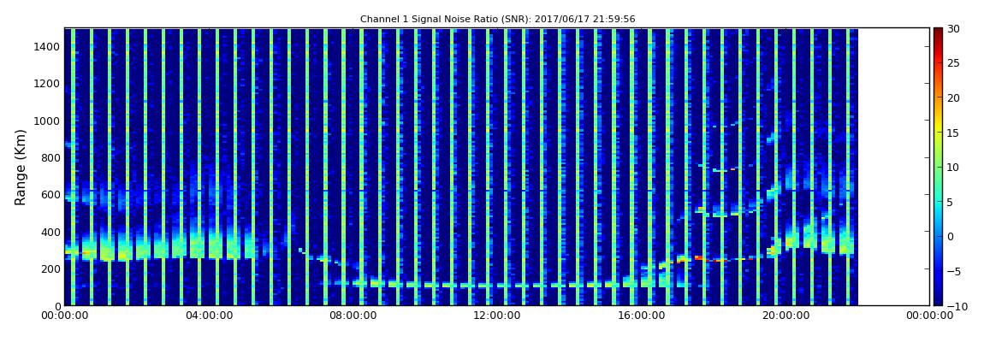
Task: Click the Range (Km) axis label
Action: click(x=21, y=168)
